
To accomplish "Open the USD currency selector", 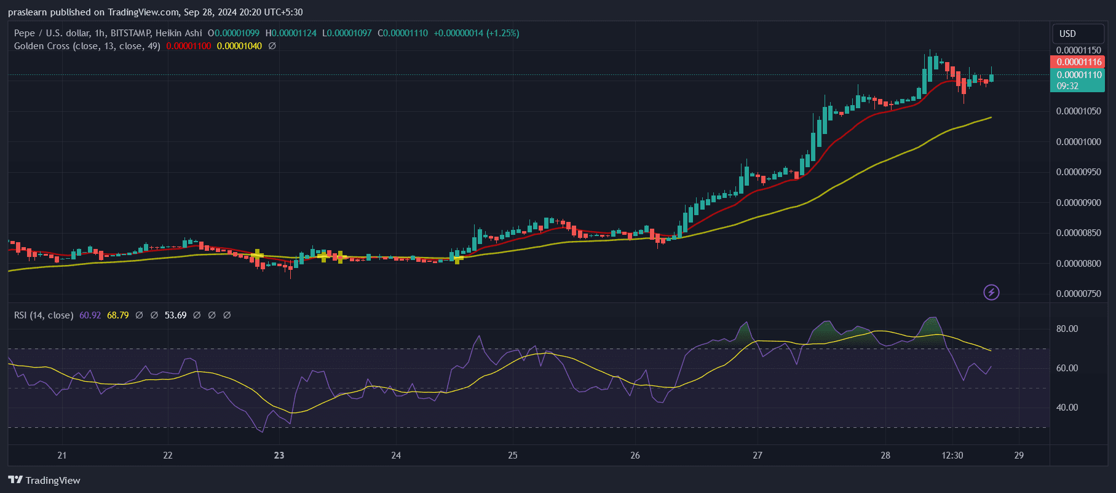I will [1068, 34].
